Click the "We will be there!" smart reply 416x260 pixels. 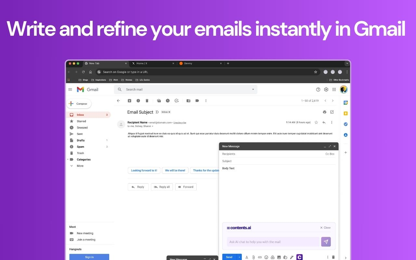click(175, 170)
